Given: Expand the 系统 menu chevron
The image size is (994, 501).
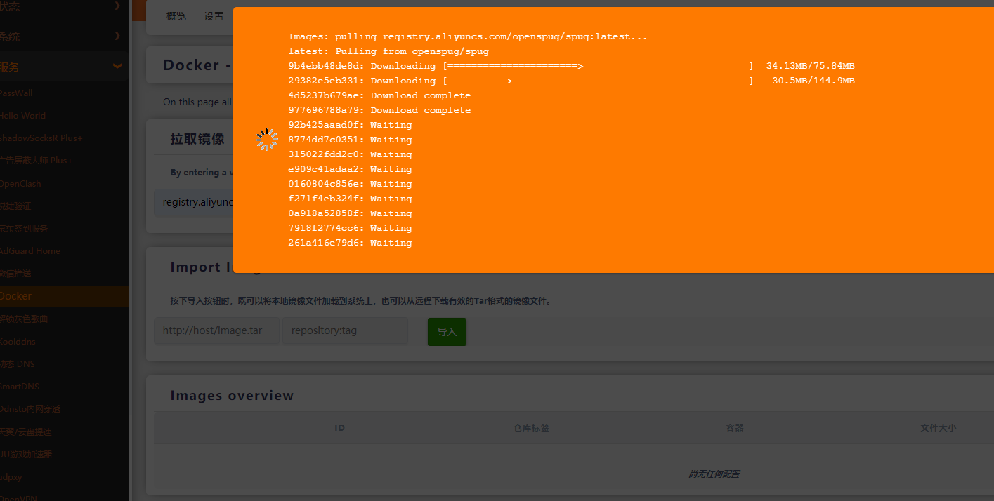Looking at the screenshot, I should (x=117, y=36).
